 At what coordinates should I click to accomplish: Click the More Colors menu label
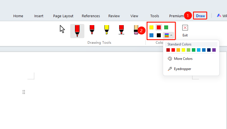(x=183, y=59)
